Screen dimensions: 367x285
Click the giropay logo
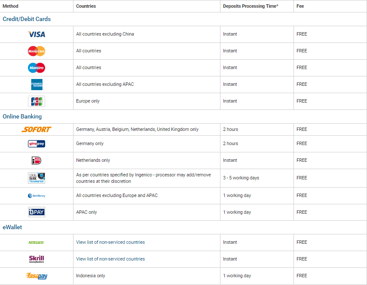[37, 144]
